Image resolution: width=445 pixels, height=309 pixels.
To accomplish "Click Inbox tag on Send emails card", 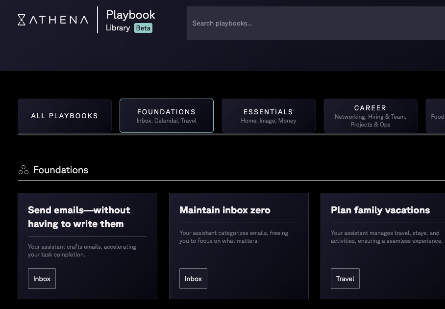I will [x=42, y=279].
